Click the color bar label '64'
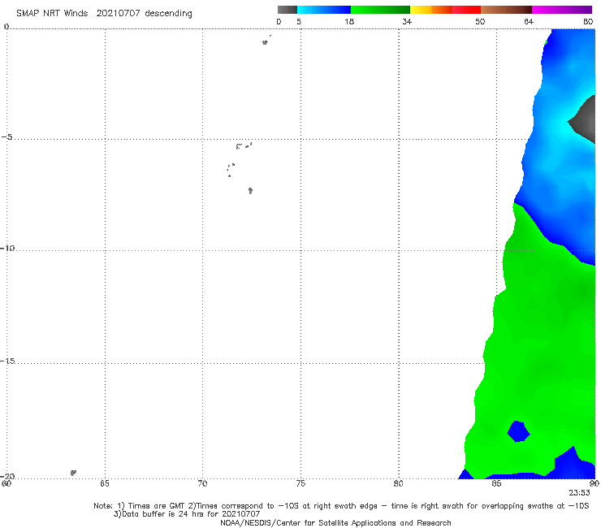 coord(529,21)
